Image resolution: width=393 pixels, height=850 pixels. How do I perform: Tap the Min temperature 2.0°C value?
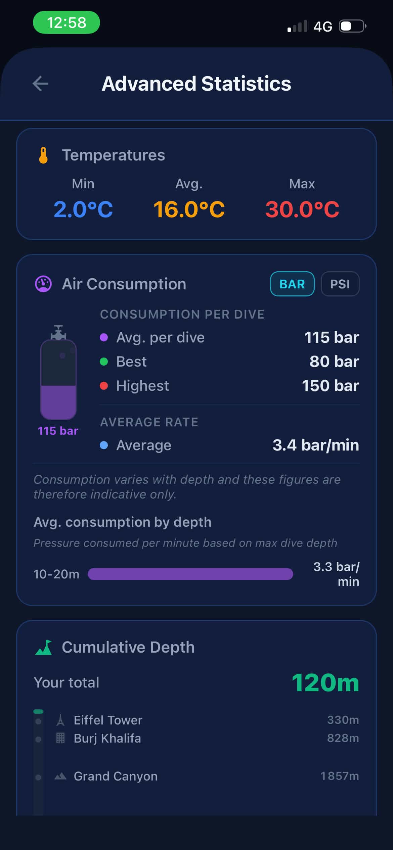pyautogui.click(x=83, y=209)
